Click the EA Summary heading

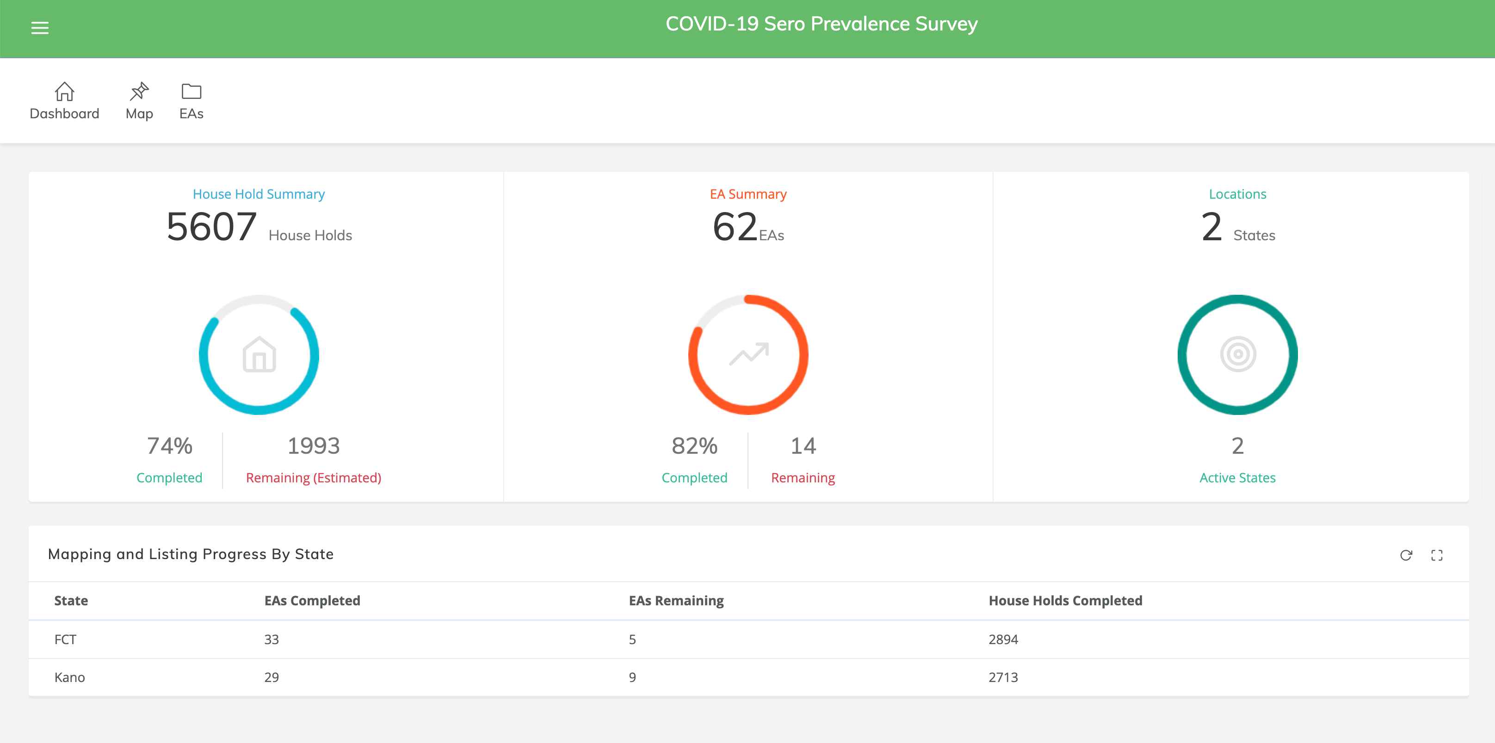point(748,194)
